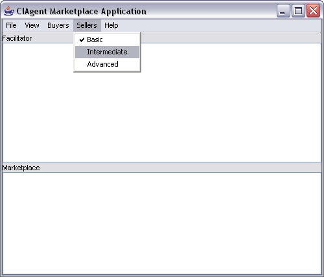The height and width of the screenshot is (277, 324).
Task: Minimize the CIAgent Marketplace window
Action: tap(283, 10)
